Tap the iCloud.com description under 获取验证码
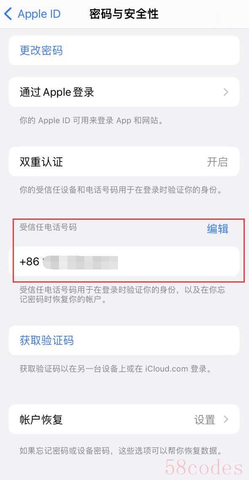Viewport: 249px width, 480px height. click(x=115, y=369)
